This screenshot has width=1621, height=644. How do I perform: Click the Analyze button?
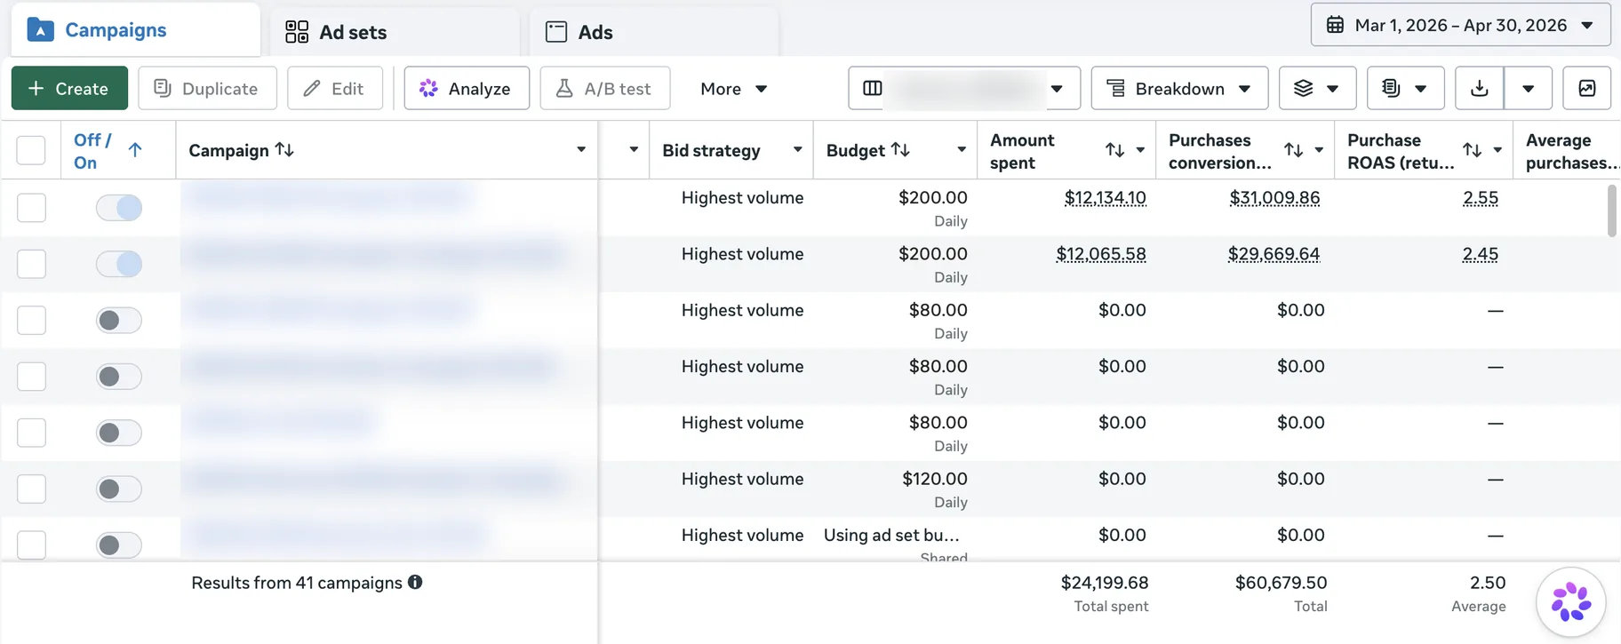tap(467, 88)
